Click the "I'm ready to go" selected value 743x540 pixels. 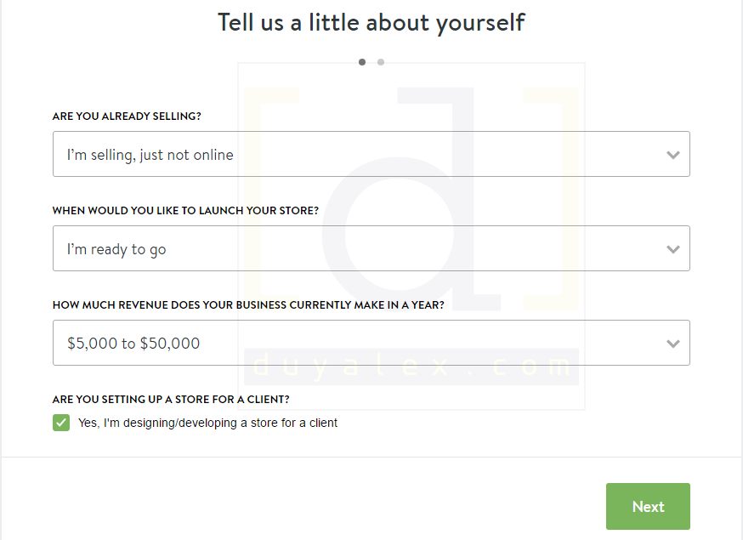116,249
